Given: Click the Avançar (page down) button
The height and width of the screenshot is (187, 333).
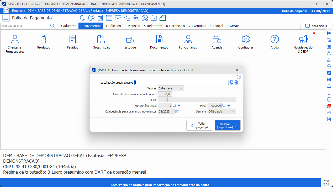Looking at the screenshot, I should pyautogui.click(x=228, y=125).
